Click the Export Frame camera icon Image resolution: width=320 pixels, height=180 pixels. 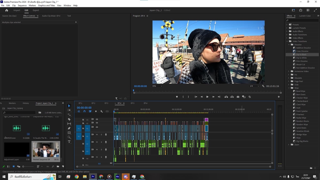(238, 97)
